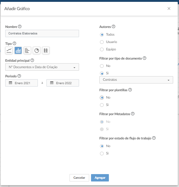179x187 pixels.
Task: Open the Enero 2022 end date picker
Action: (x=63, y=83)
